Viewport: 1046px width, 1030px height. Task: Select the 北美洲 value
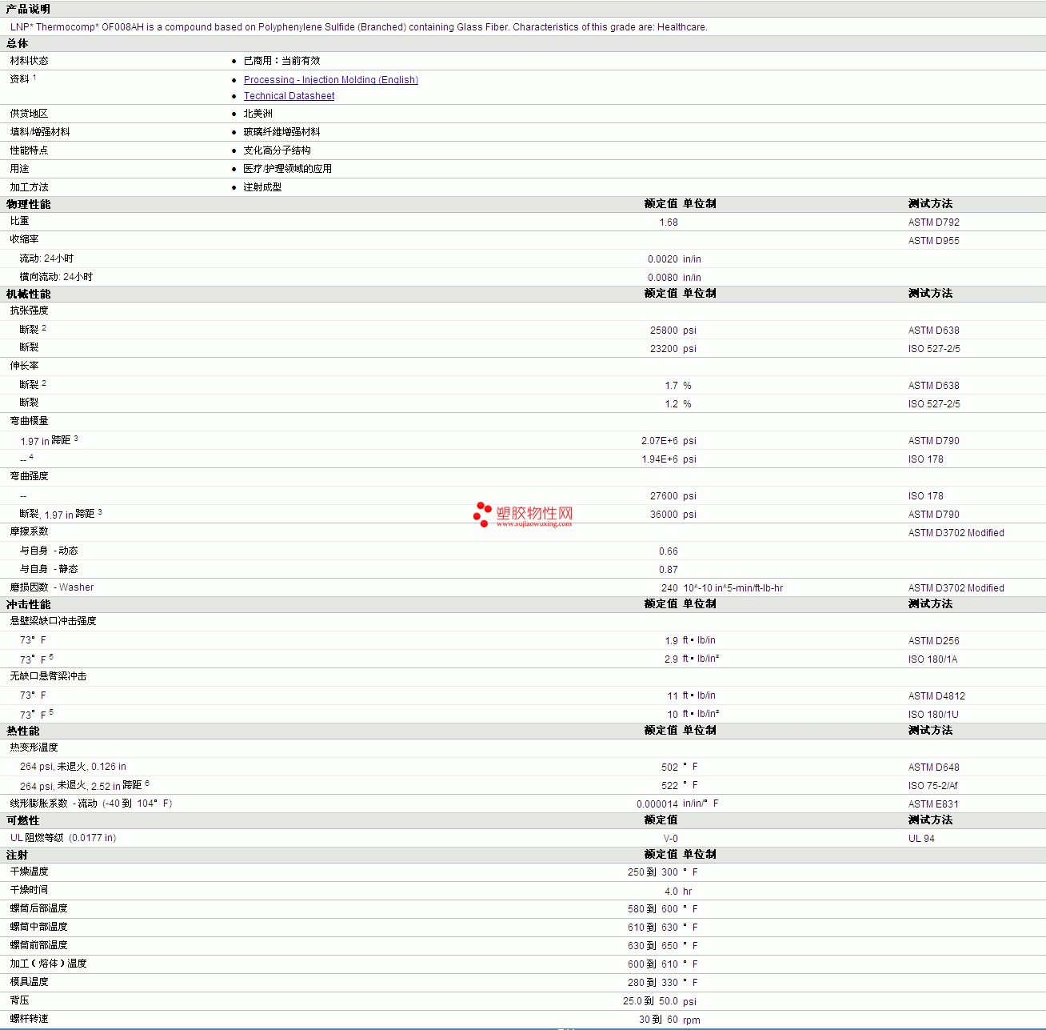tap(258, 114)
